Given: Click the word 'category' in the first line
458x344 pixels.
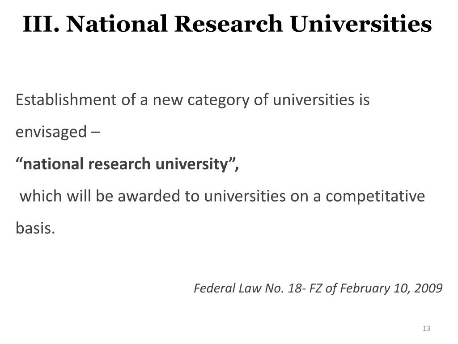Looking at the screenshot, I should point(218,100).
